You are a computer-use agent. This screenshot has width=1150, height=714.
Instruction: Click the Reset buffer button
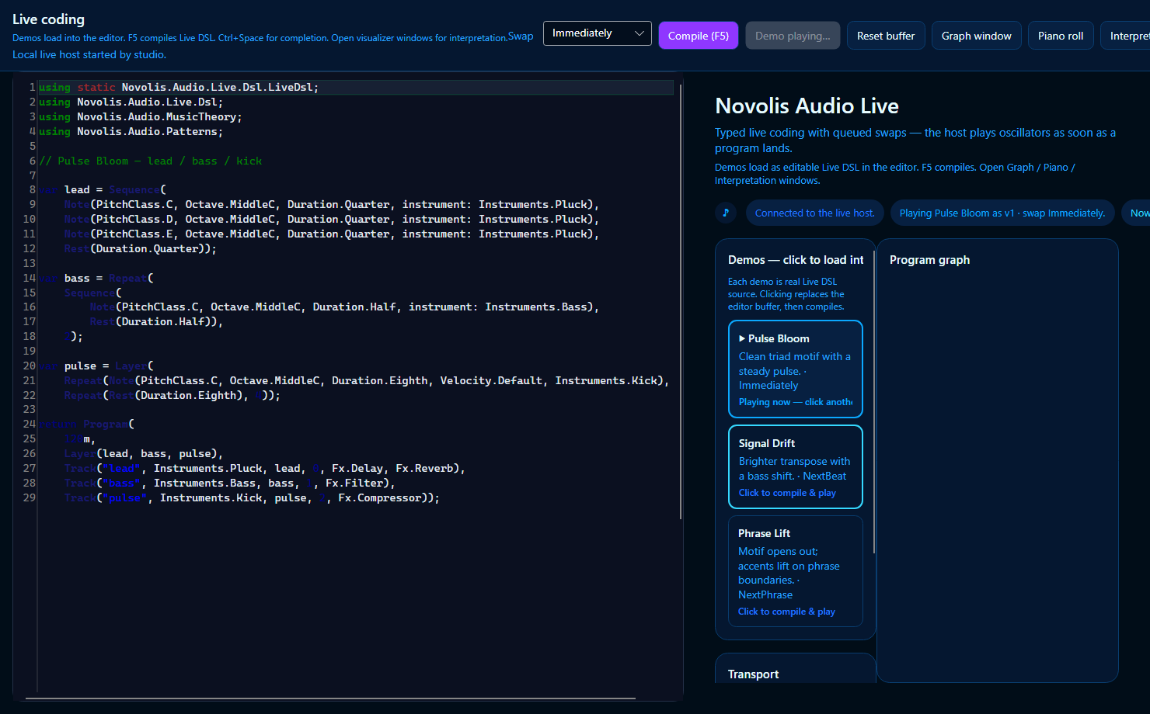(886, 36)
